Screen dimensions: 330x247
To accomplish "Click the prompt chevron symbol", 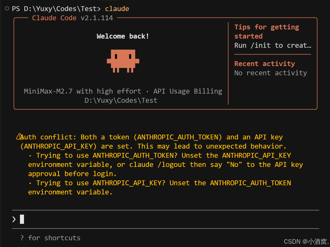I will pyautogui.click(x=14, y=219).
